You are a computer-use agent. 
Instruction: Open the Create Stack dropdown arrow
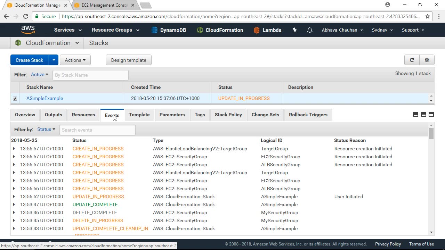[x=54, y=60]
